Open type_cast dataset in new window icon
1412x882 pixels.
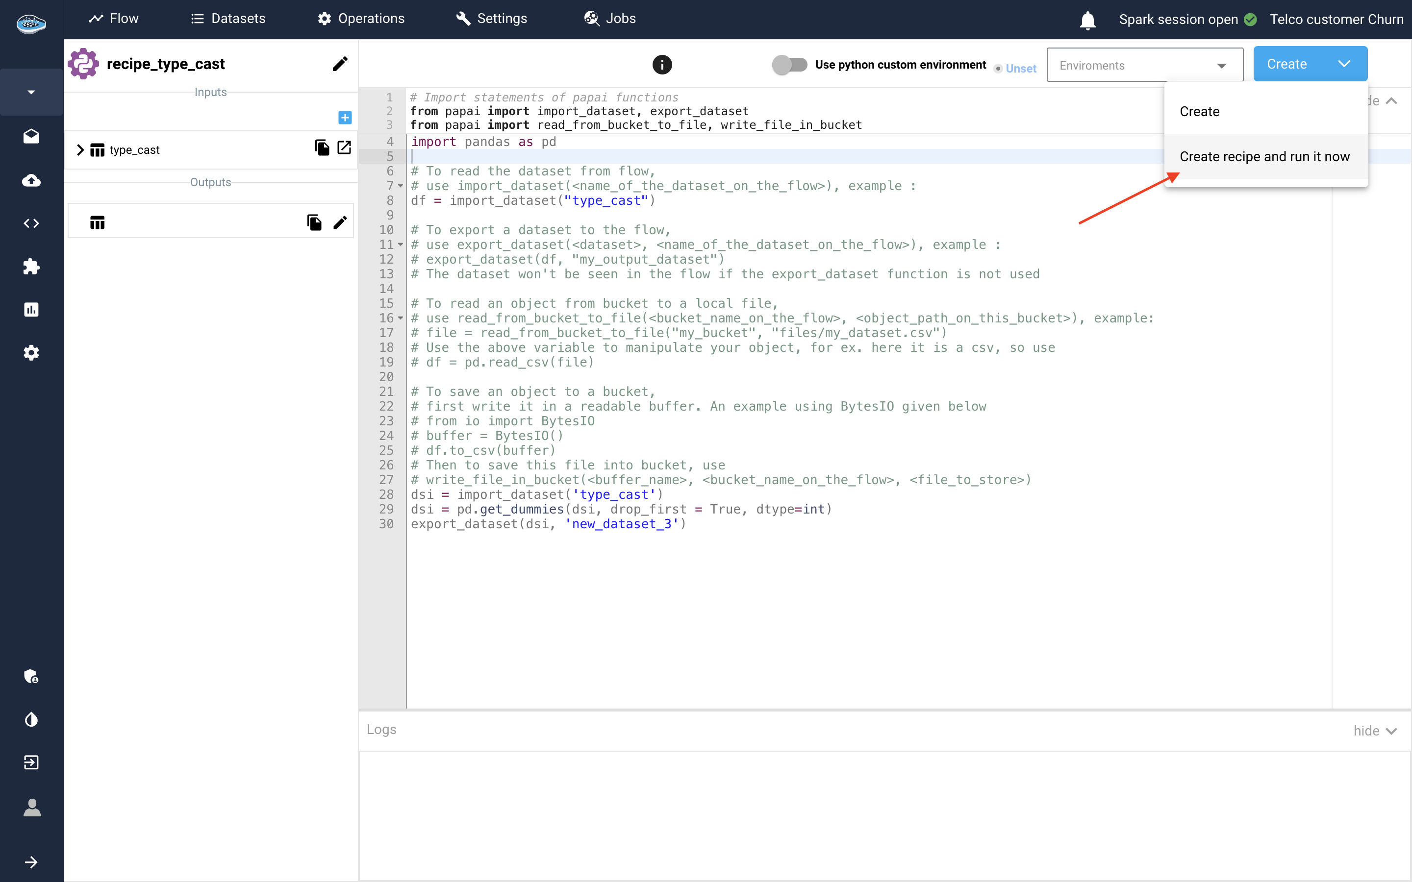344,148
